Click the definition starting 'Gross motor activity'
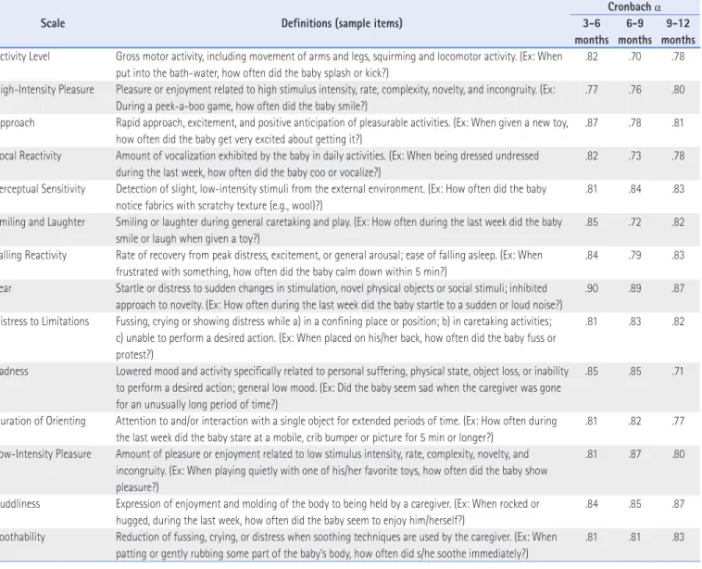Viewport: 702px width, 569px height. 339,65
